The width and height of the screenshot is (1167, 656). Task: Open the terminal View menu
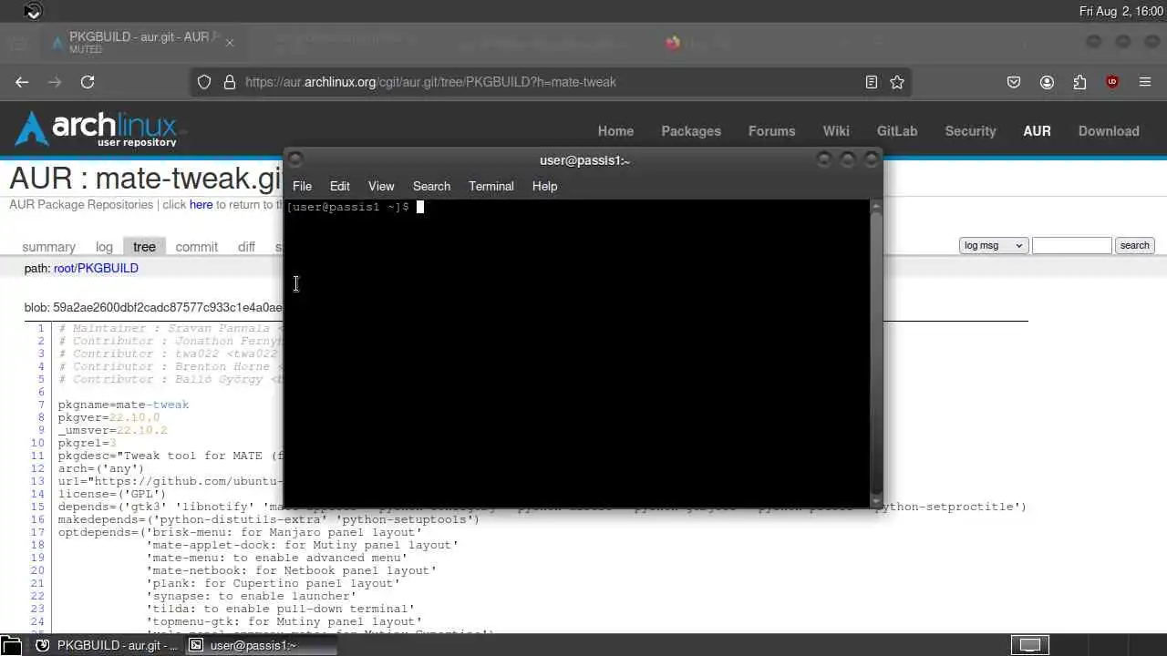click(x=381, y=186)
